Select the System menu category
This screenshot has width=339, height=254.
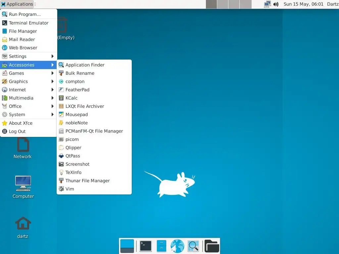(x=28, y=114)
